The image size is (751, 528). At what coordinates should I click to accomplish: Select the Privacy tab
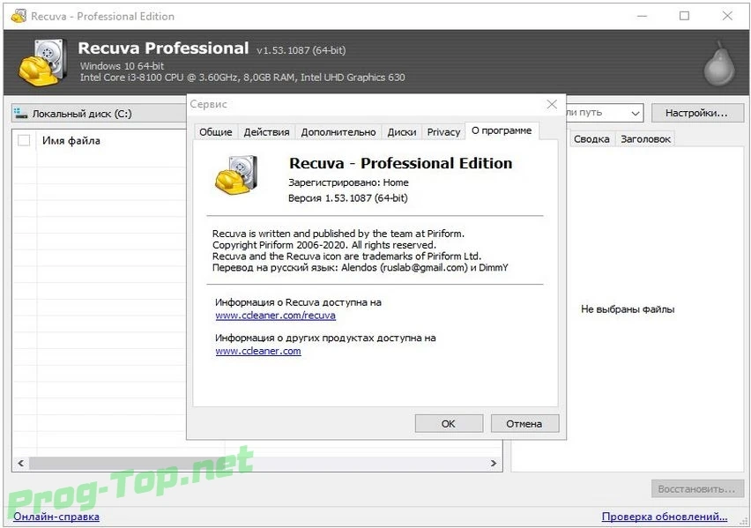(x=443, y=131)
